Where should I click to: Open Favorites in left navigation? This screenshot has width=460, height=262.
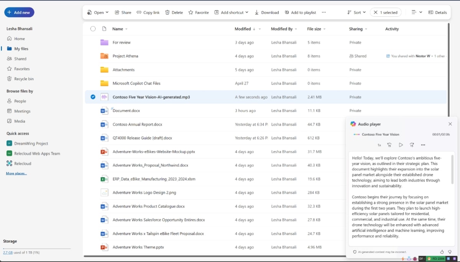[21, 69]
